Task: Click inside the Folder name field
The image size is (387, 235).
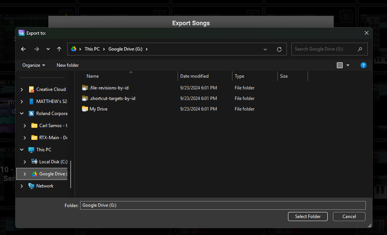Action: (x=223, y=205)
